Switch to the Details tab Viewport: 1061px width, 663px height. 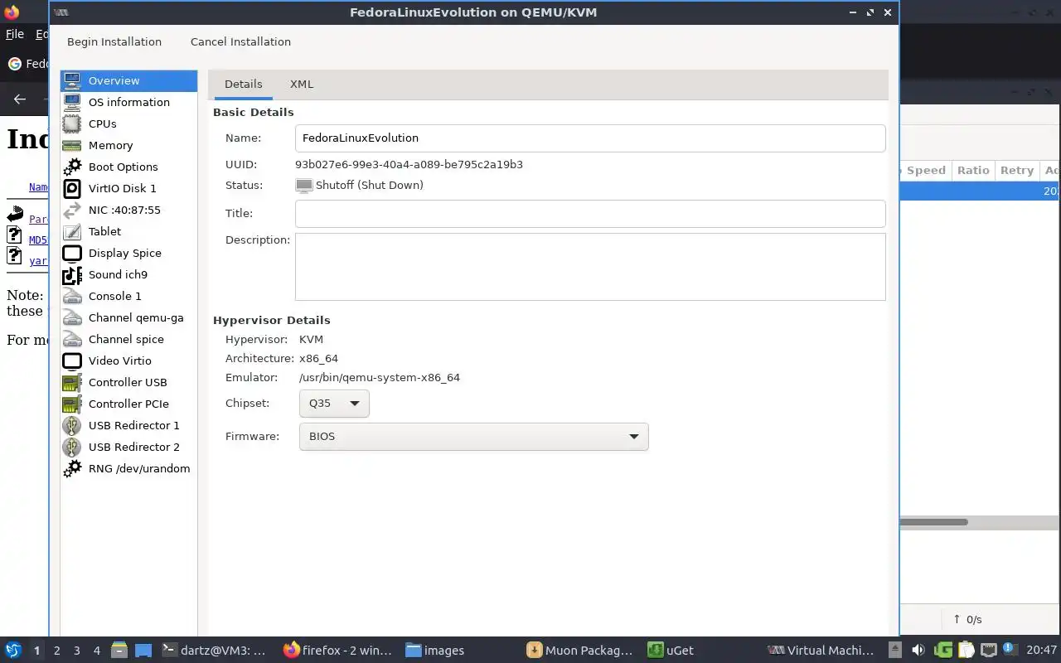click(243, 84)
